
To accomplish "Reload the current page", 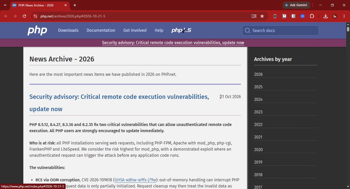I will pos(24,16).
